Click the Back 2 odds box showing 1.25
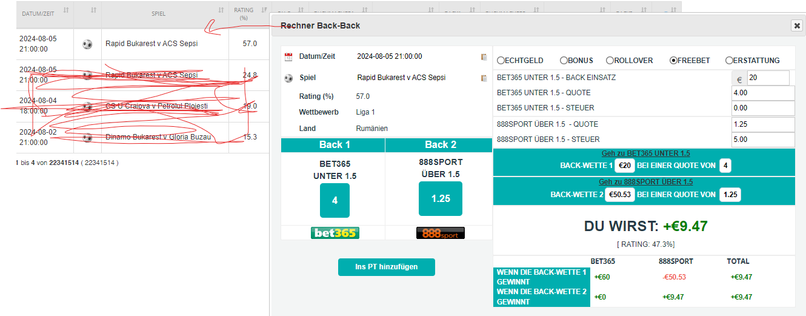806x316 pixels. pos(441,199)
